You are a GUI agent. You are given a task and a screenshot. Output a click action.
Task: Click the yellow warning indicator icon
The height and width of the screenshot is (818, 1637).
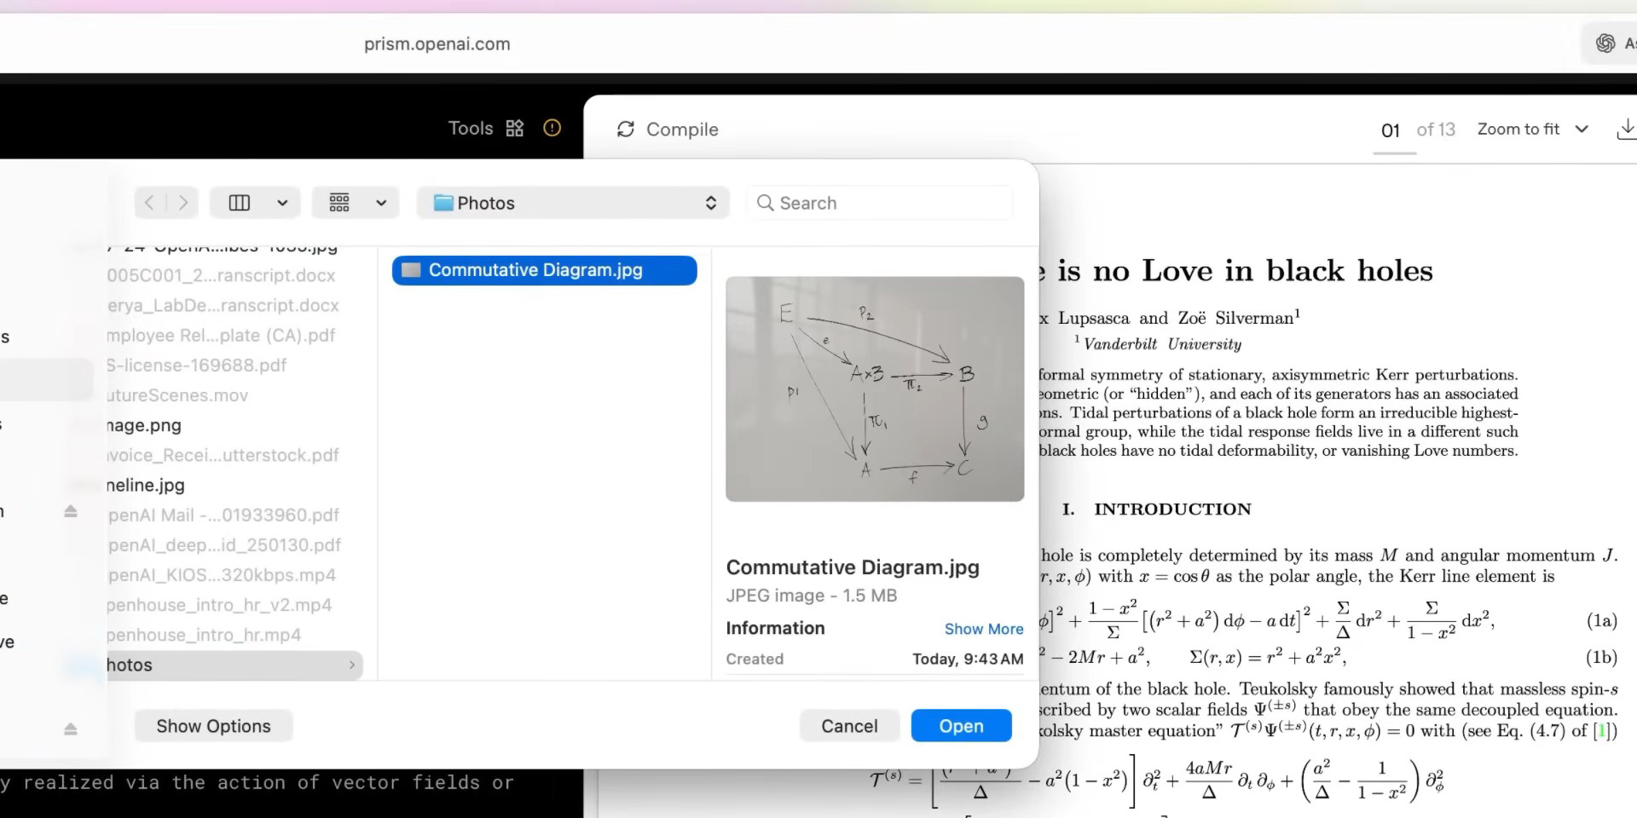[x=552, y=128]
